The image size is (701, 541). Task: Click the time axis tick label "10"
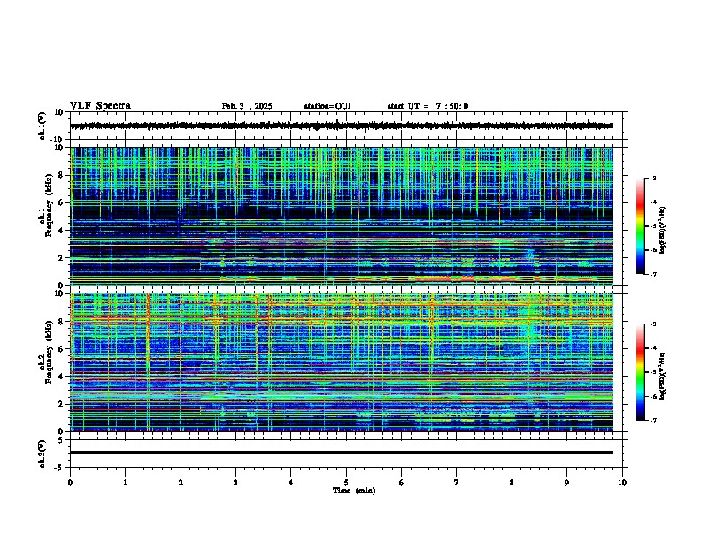pos(622,483)
